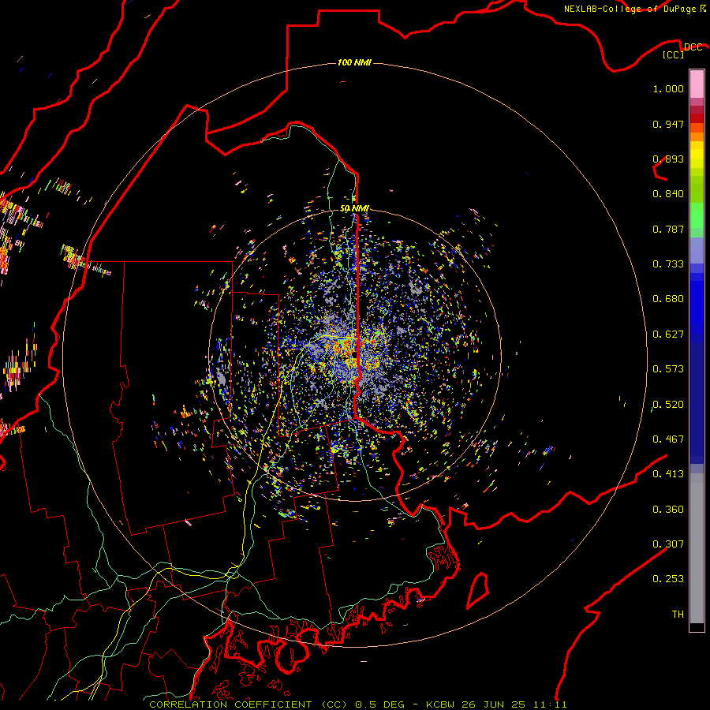Image resolution: width=710 pixels, height=710 pixels.
Task: Click the pink swatch beside 1.000
Action: pos(697,84)
